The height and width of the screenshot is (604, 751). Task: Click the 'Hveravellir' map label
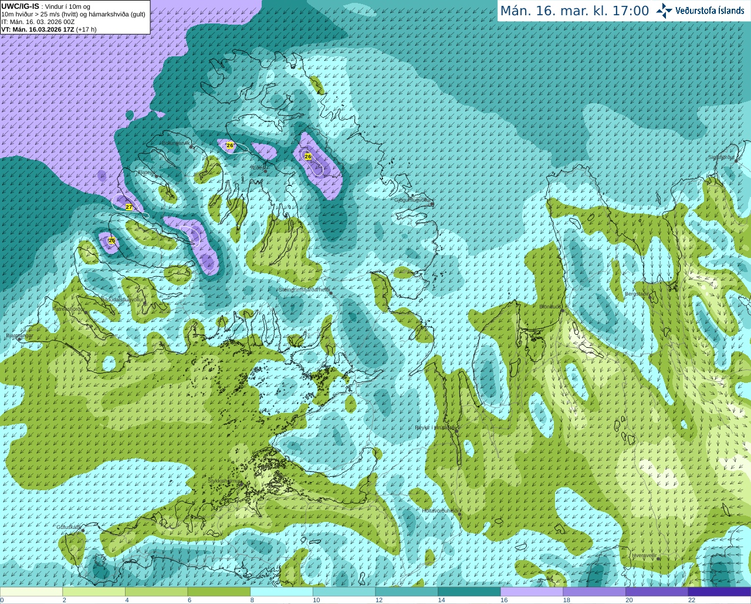(644, 555)
